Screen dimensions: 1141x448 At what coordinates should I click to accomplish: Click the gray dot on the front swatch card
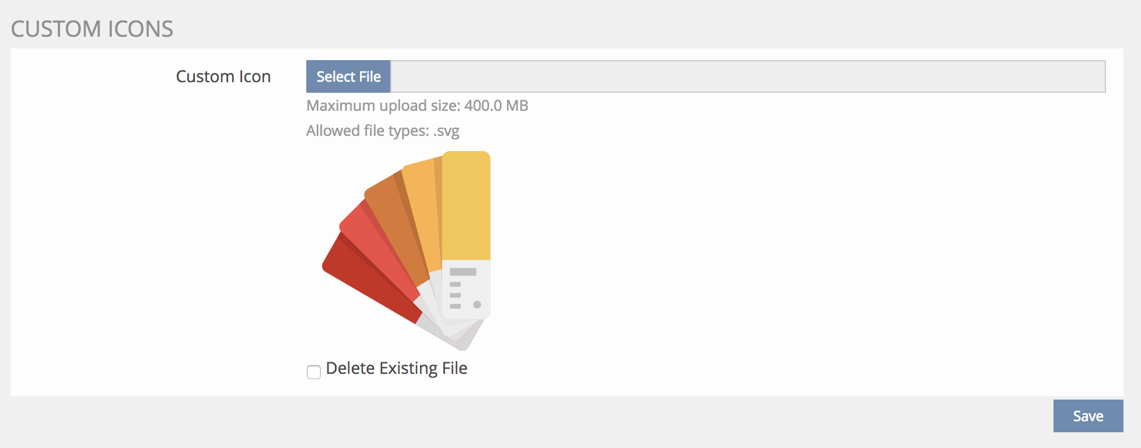coord(477,304)
